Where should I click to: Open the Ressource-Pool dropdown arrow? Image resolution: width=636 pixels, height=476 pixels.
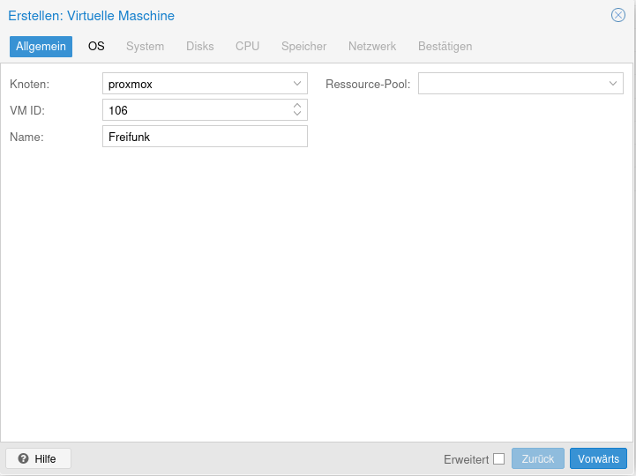[x=613, y=84]
